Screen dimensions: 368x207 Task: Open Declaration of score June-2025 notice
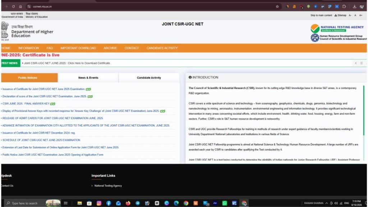[44, 96]
